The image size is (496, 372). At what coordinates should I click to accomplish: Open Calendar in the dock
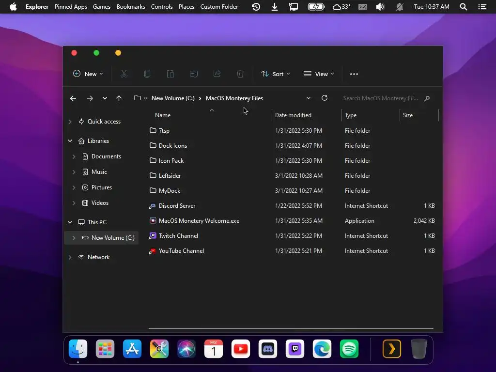coord(214,349)
